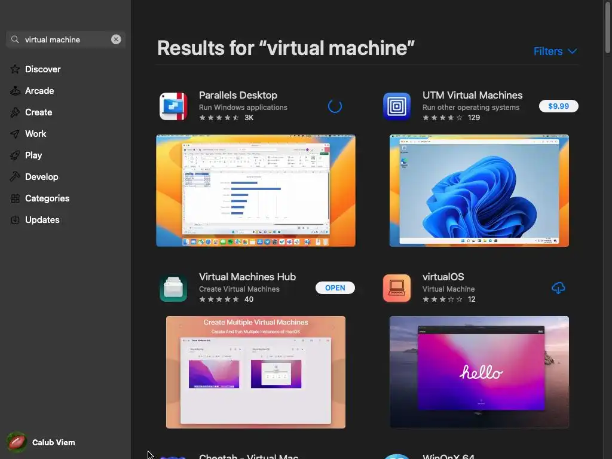
Task: Go to the Work section
Action: (x=35, y=133)
